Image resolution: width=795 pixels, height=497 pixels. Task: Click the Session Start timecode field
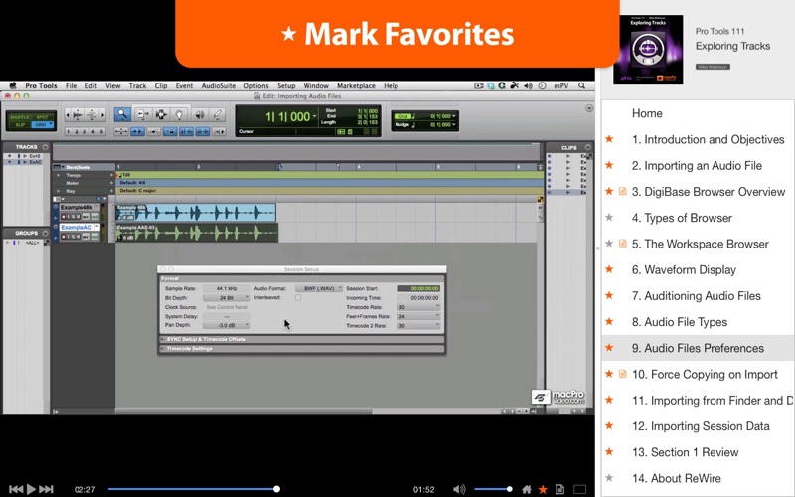[418, 288]
